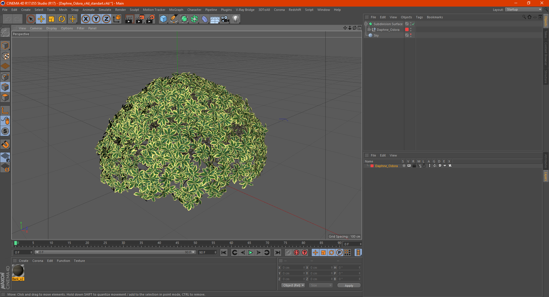The height and width of the screenshot is (297, 549).
Task: Click the Redo arrow icon
Action: (18, 19)
